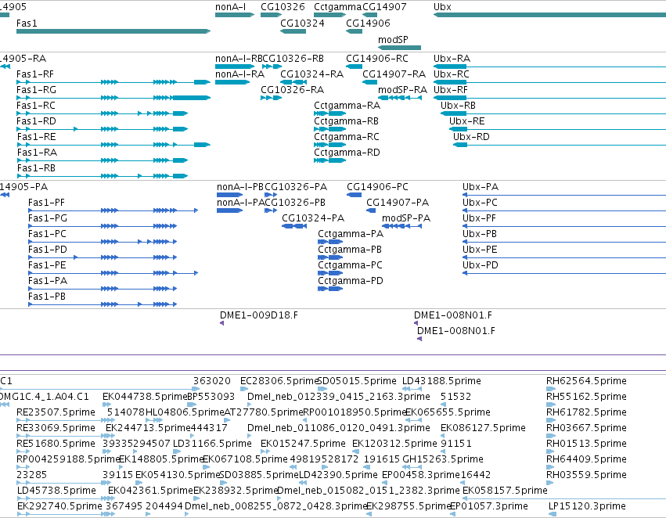Select transcript Ubx-RD
This screenshot has height=518, width=666.
click(560, 145)
